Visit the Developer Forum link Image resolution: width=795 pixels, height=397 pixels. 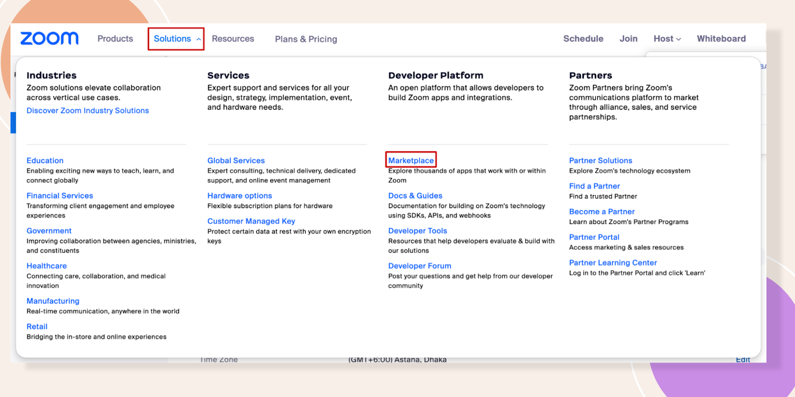pos(420,266)
